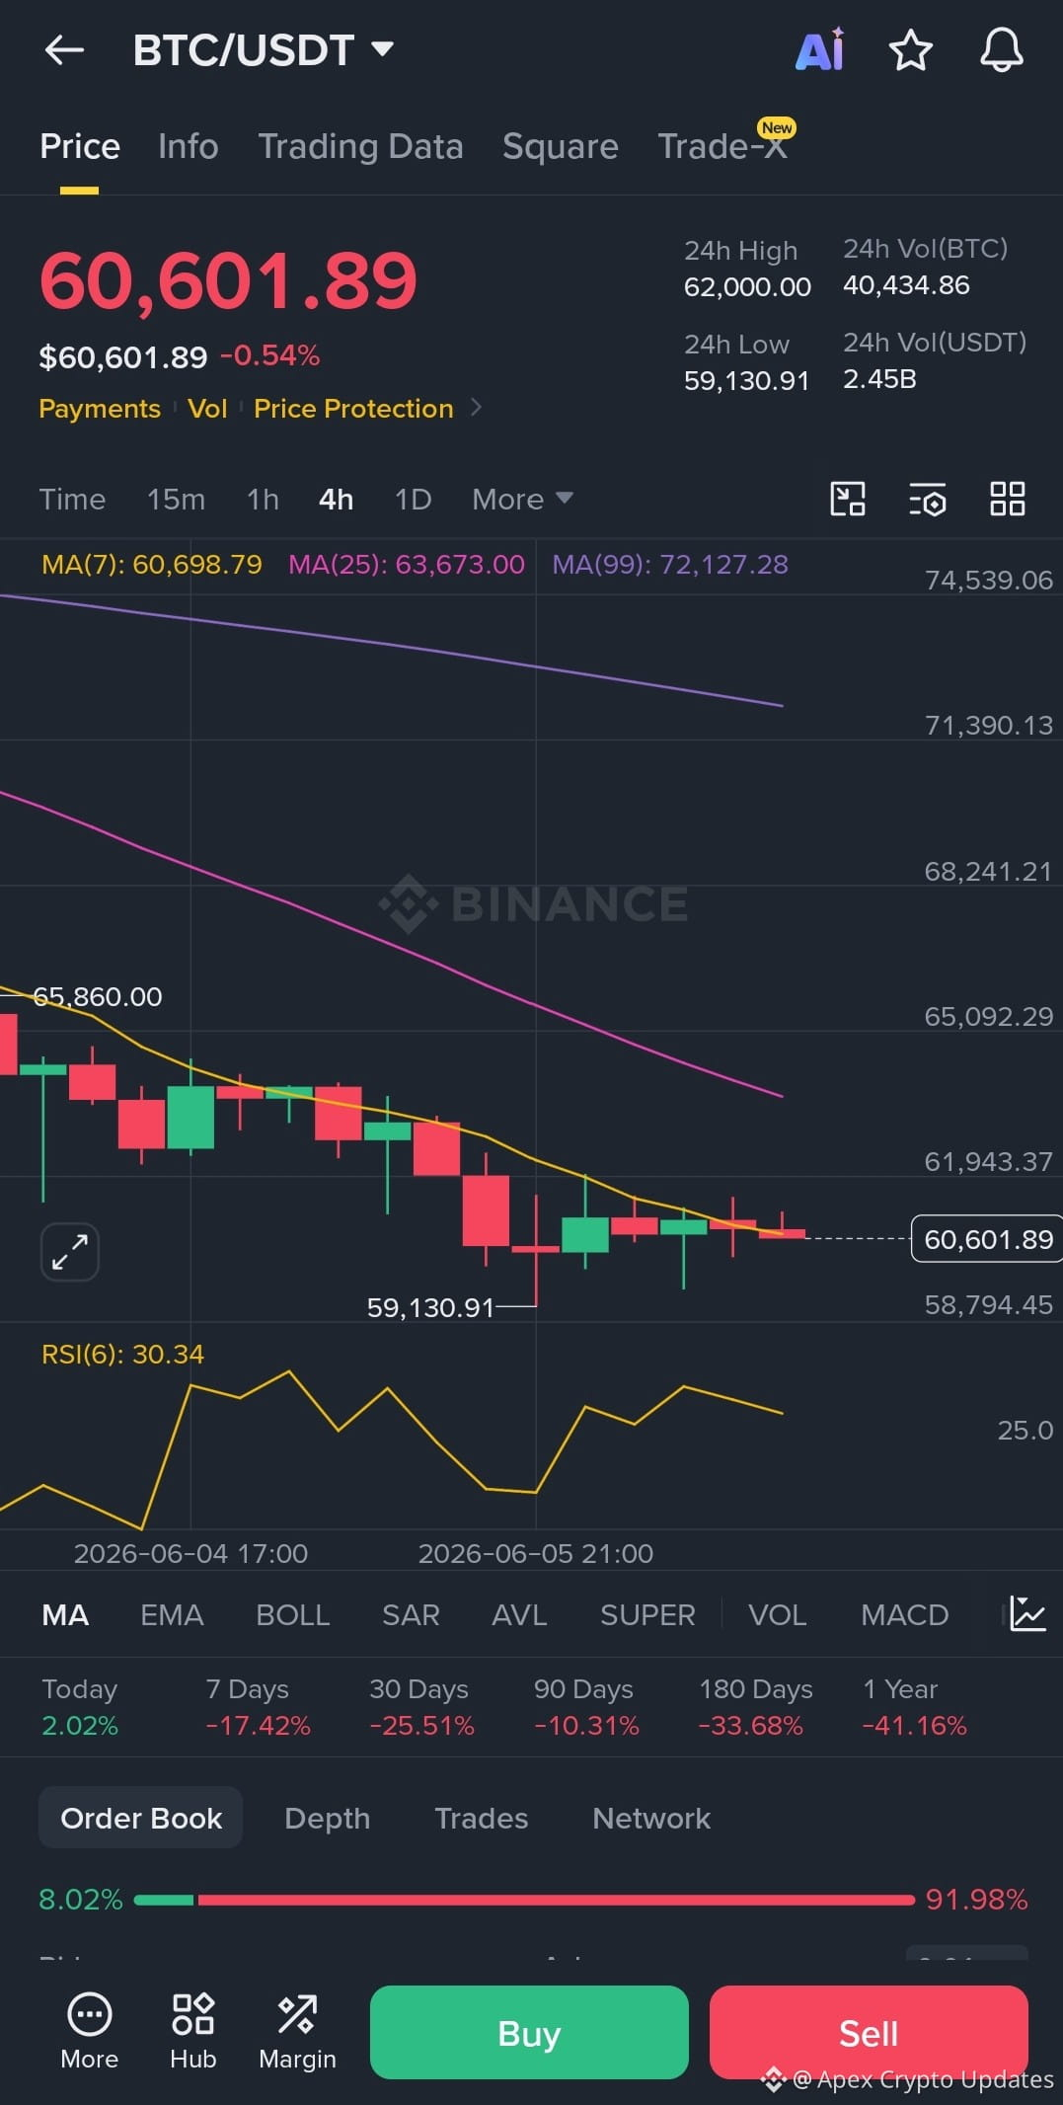Open the Square tab
The image size is (1063, 2105).
560,146
